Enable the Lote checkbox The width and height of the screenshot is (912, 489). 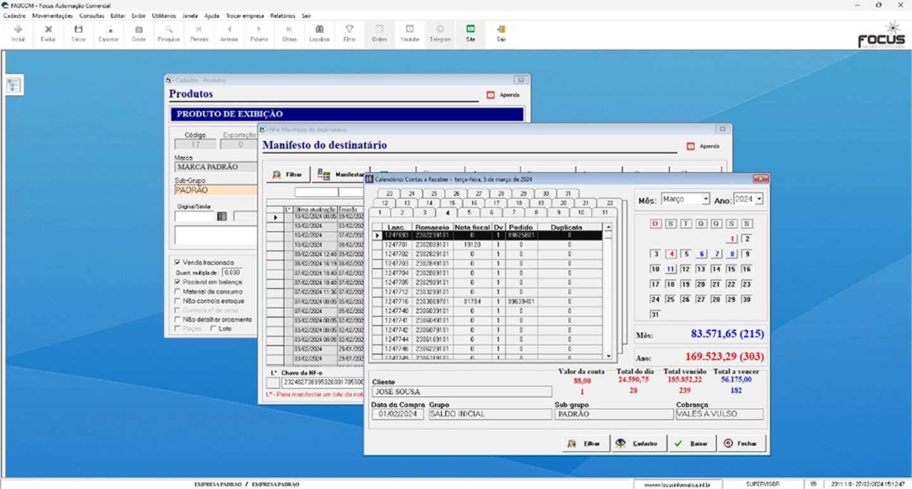(213, 328)
